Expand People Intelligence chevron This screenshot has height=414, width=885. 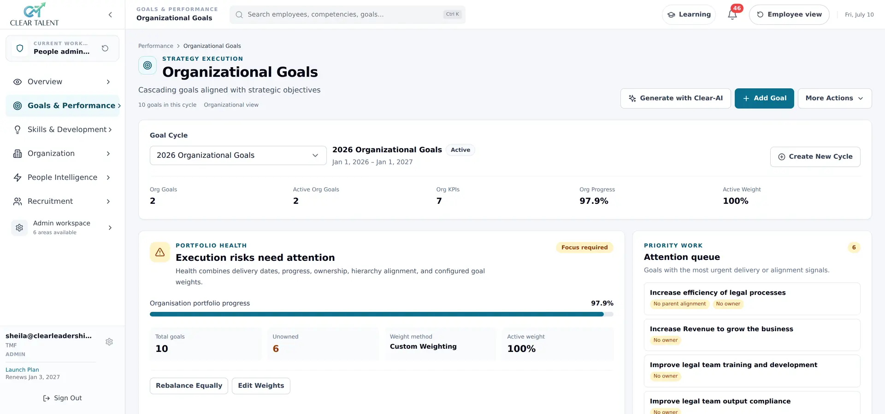click(x=108, y=178)
